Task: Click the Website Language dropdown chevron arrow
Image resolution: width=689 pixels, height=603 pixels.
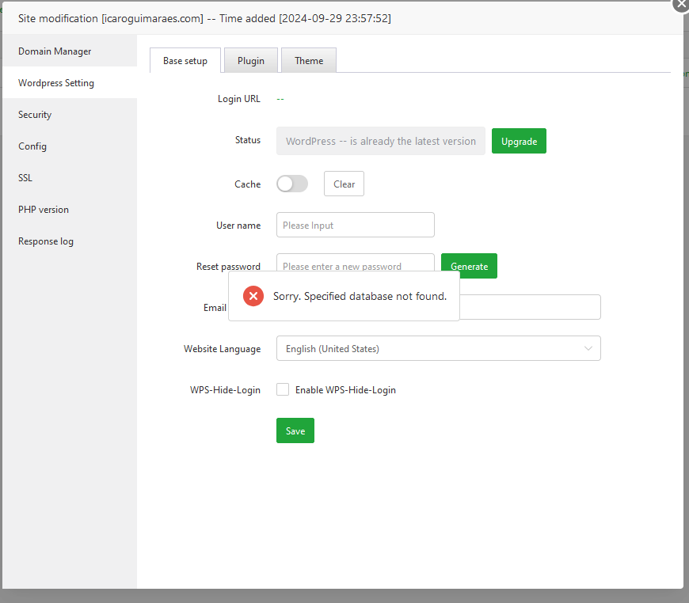Action: (588, 348)
